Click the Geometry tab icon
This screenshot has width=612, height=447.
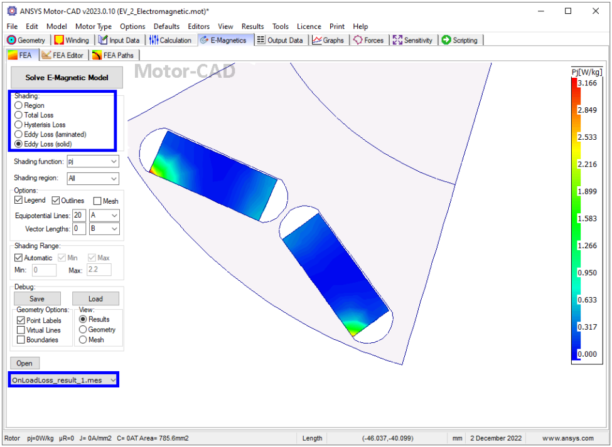pos(12,40)
